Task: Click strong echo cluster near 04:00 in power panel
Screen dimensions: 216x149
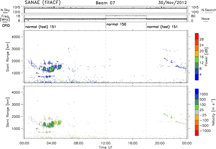Action: coord(51,69)
